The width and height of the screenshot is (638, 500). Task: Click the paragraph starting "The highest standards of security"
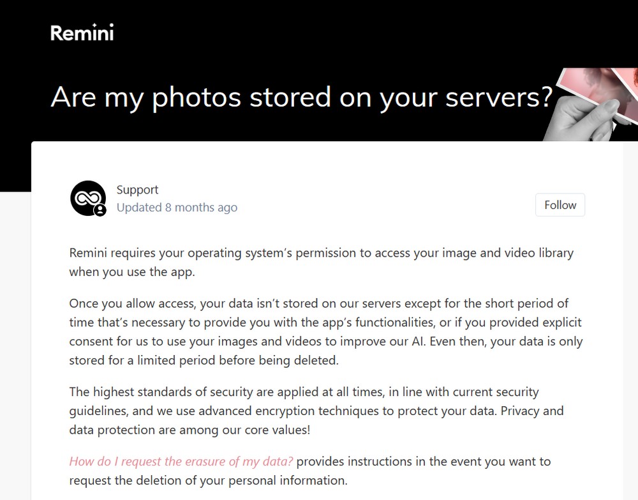point(316,411)
